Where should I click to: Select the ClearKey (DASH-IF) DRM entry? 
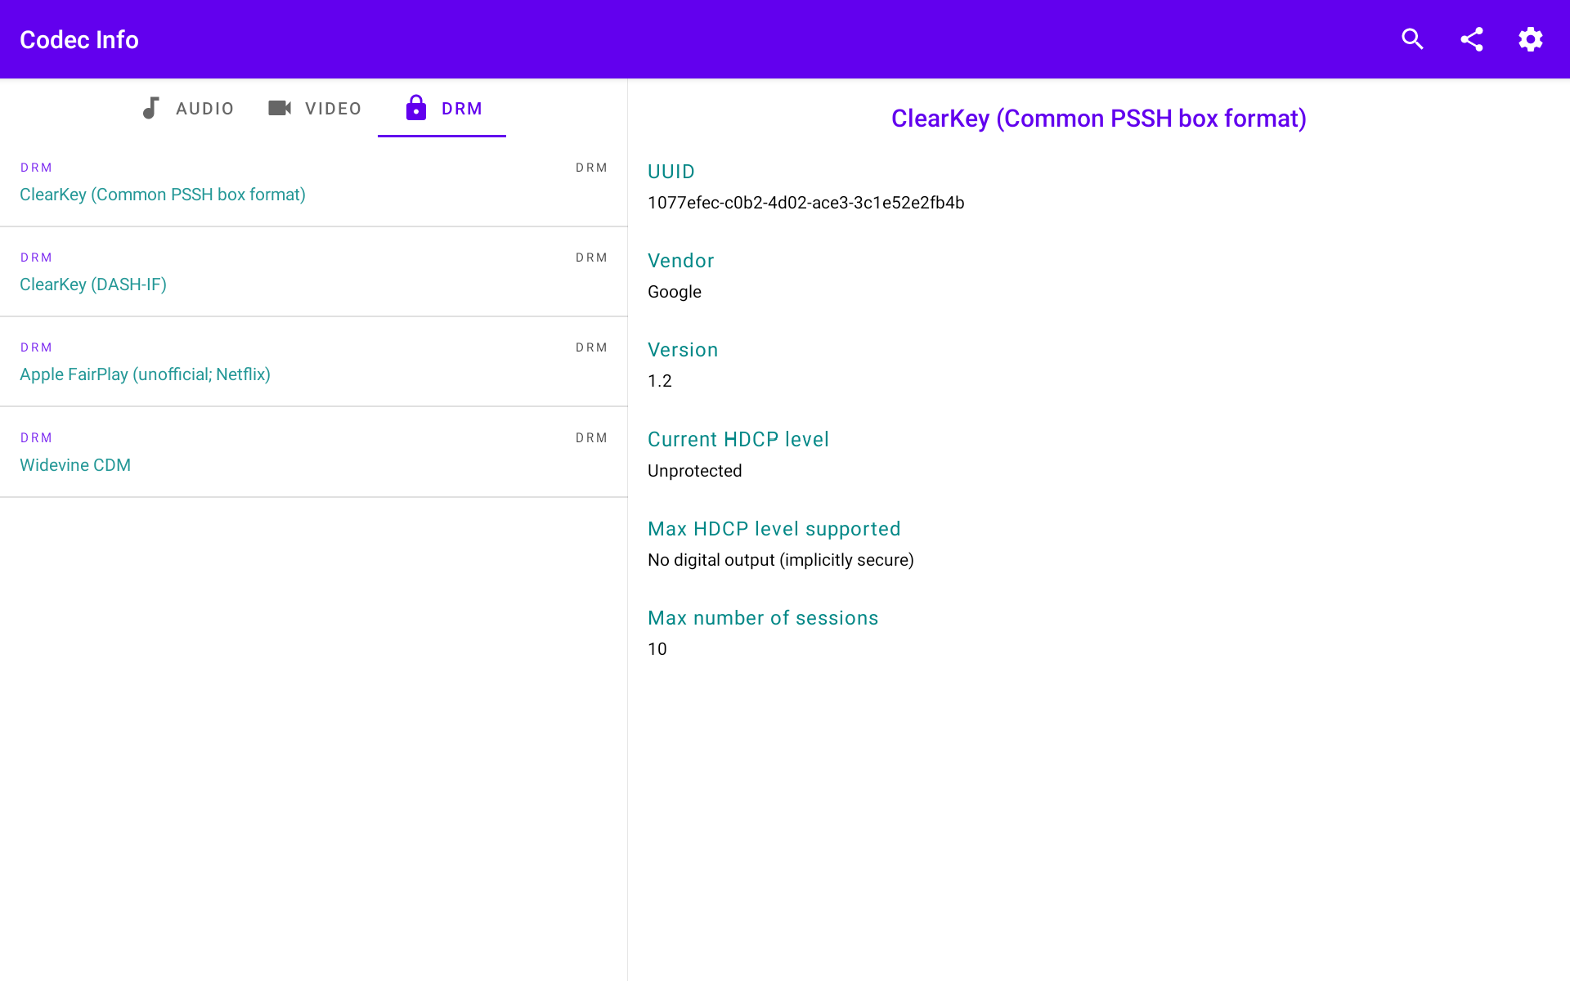click(93, 284)
